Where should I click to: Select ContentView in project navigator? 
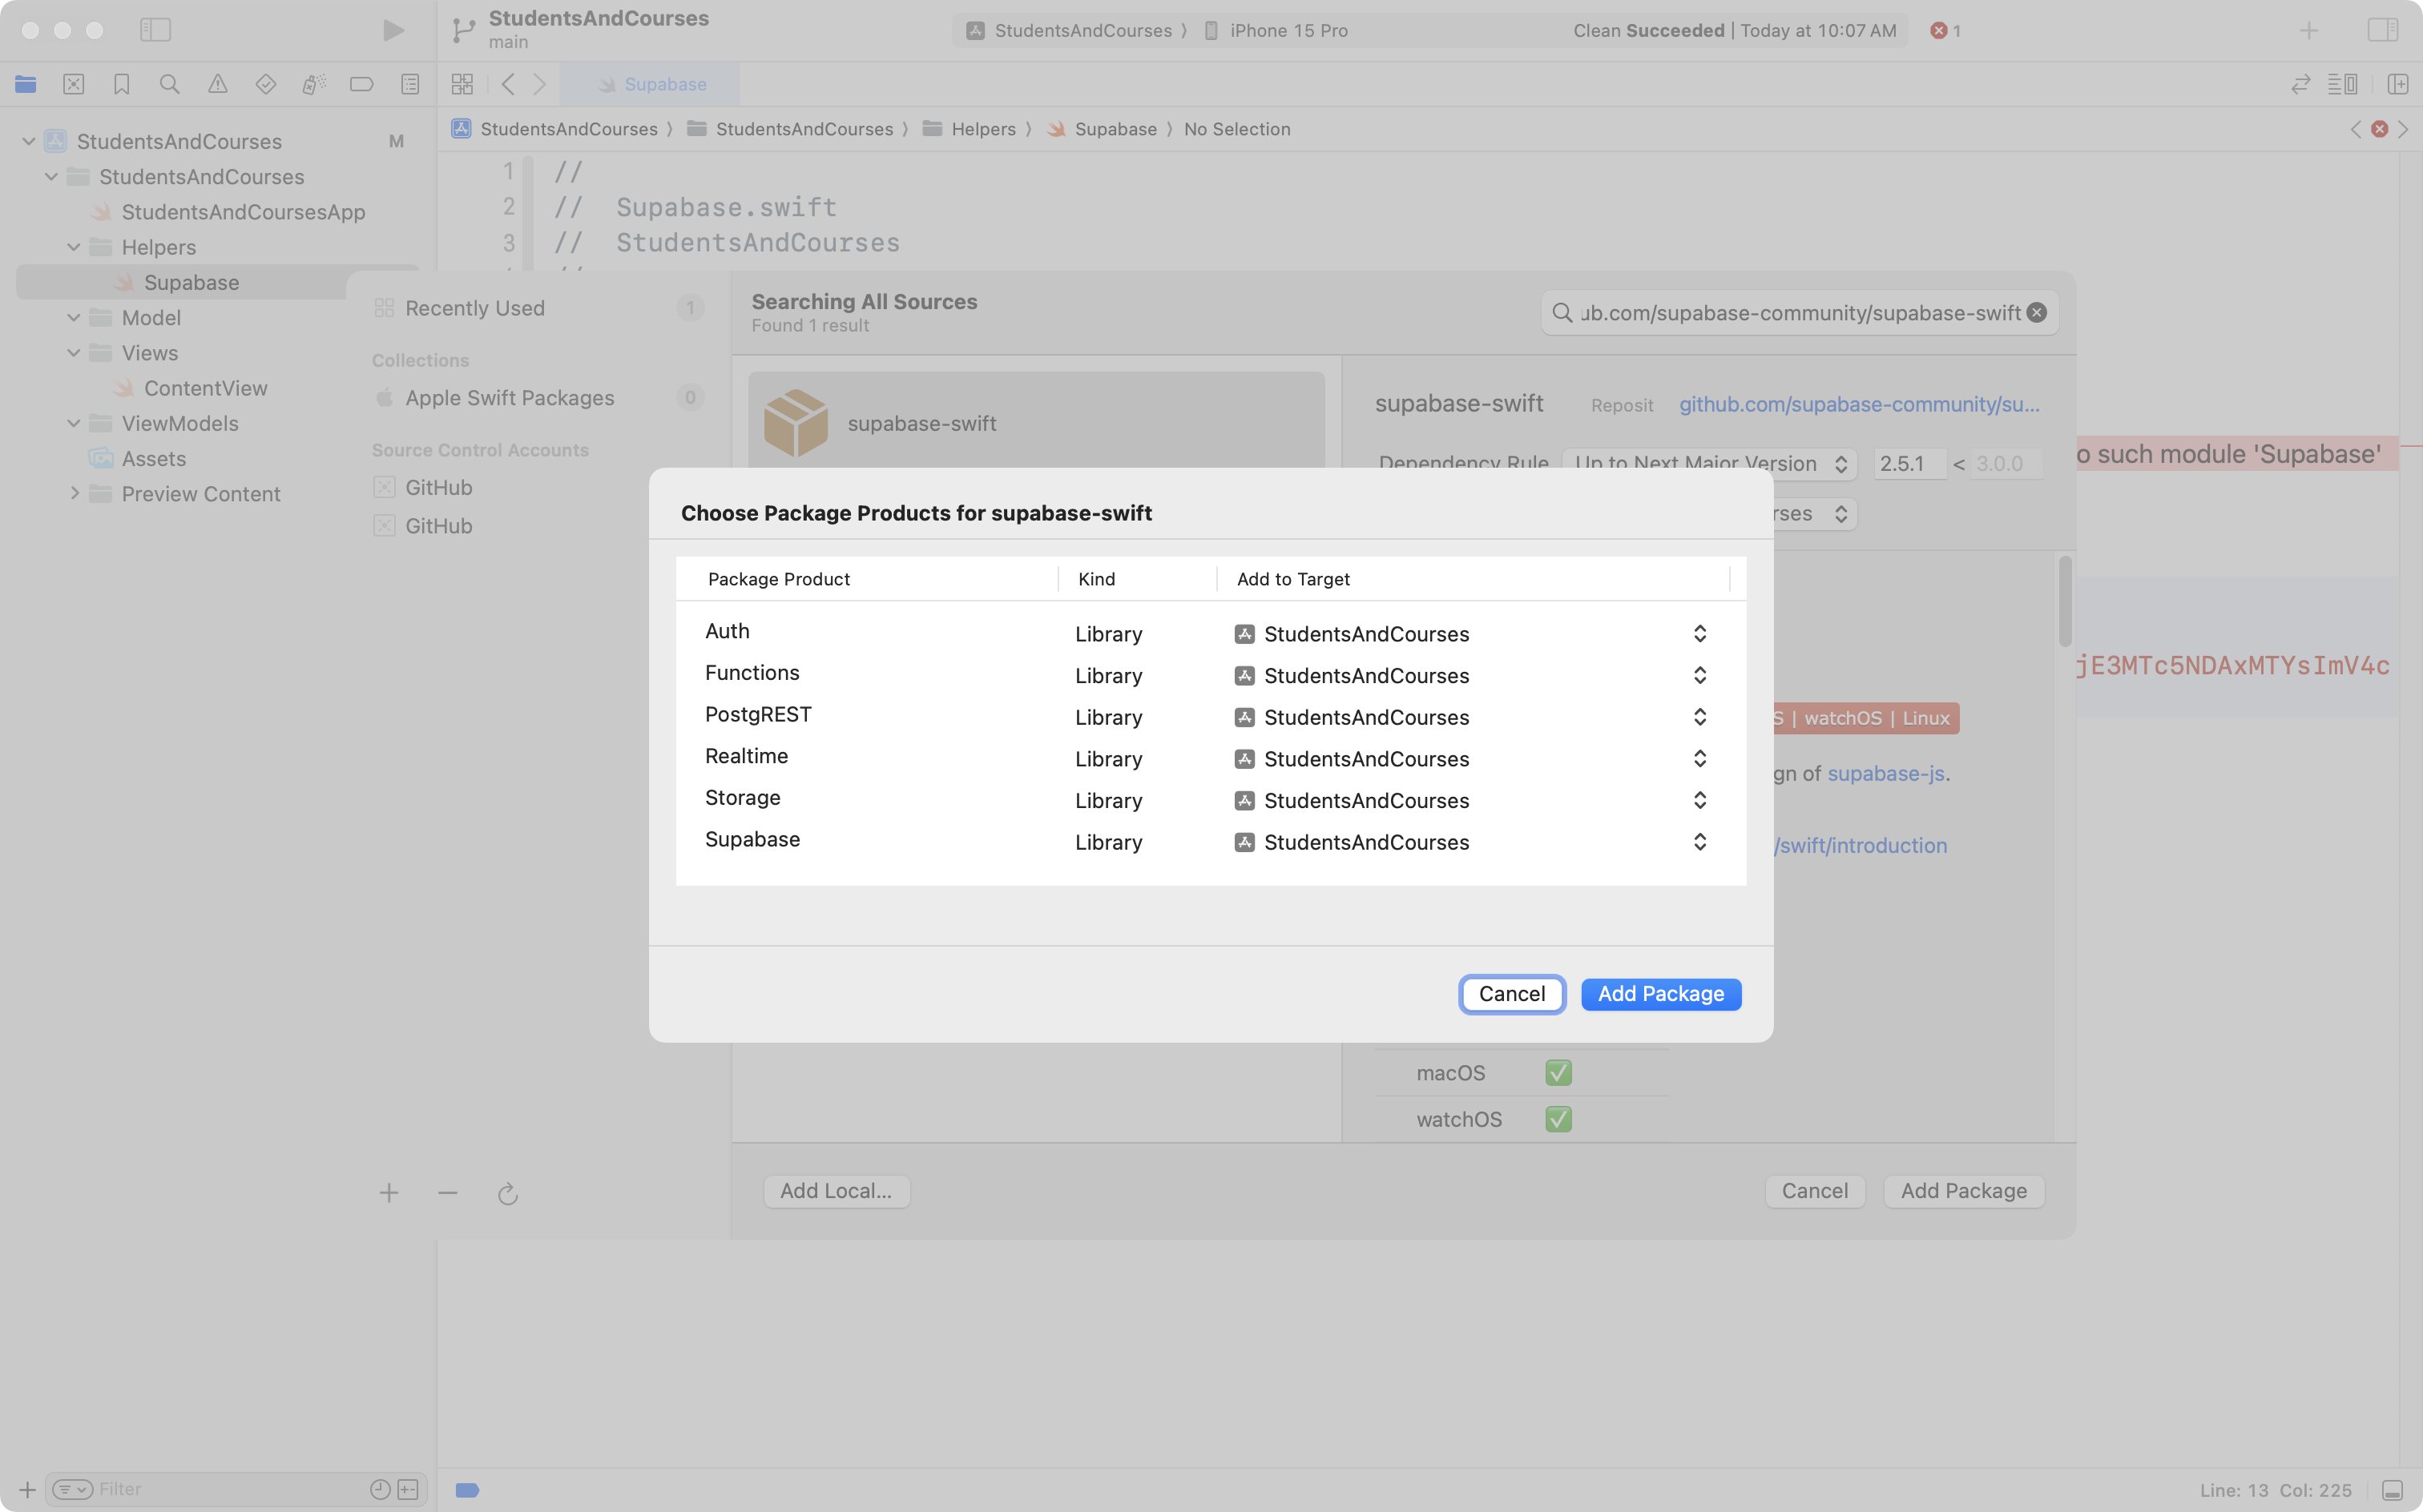click(205, 388)
